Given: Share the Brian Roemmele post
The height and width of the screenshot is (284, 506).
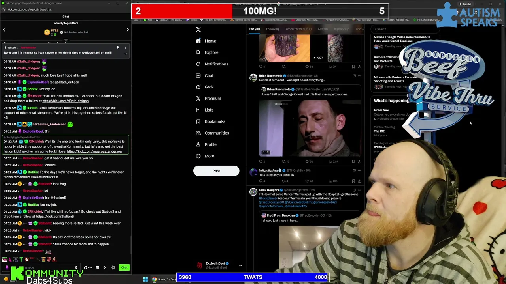Looking at the screenshot, I should pyautogui.click(x=359, y=161).
